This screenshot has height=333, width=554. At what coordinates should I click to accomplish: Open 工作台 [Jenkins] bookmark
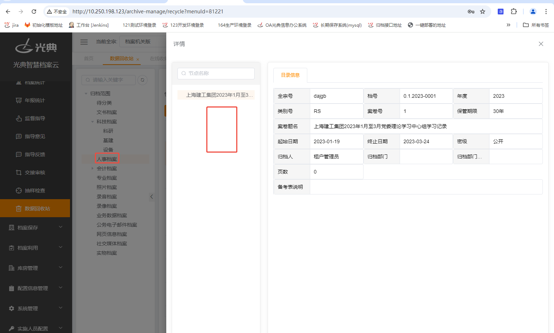[x=89, y=25]
